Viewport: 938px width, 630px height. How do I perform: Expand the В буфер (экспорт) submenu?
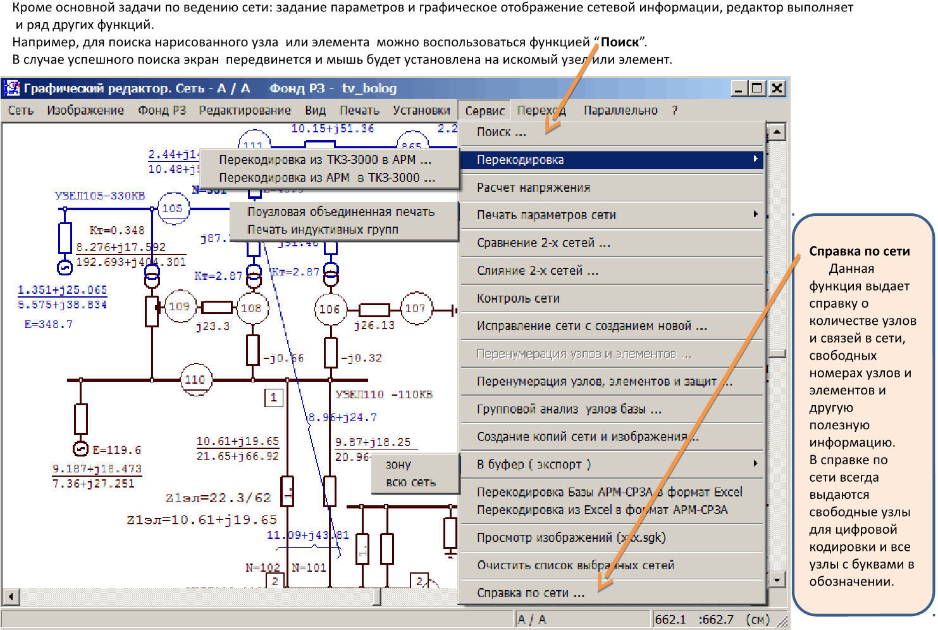755,464
